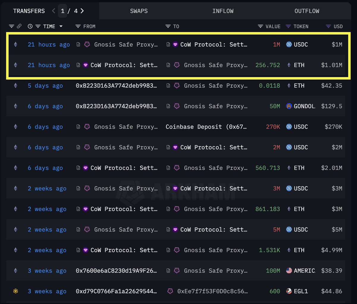The image size is (357, 304).
Task: Expand the TIME sort dropdown arrow
Action: point(61,26)
